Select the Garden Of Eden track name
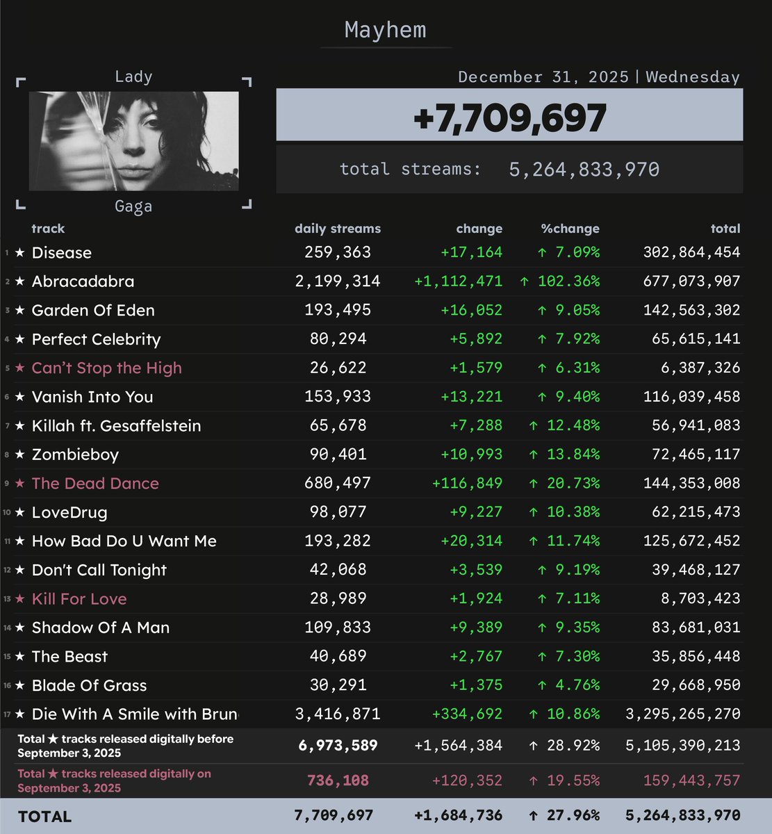The width and height of the screenshot is (772, 834). pyautogui.click(x=93, y=311)
